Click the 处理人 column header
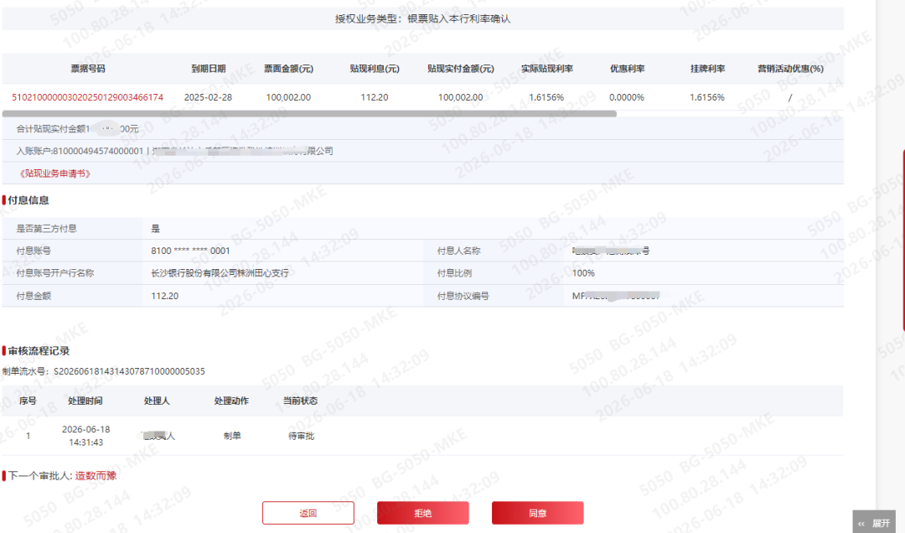 click(x=157, y=401)
